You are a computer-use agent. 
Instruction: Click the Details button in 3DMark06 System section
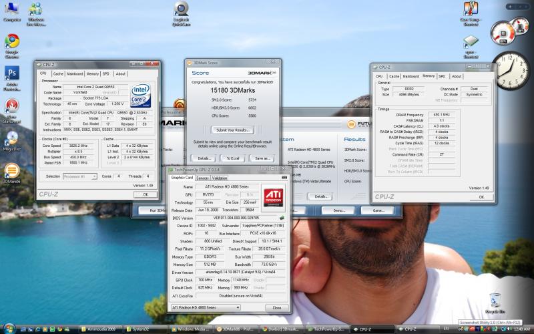320,196
